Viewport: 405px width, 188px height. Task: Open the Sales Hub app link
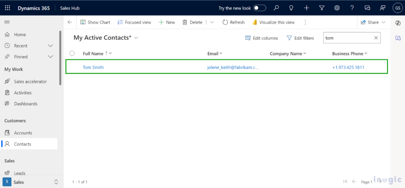point(70,8)
